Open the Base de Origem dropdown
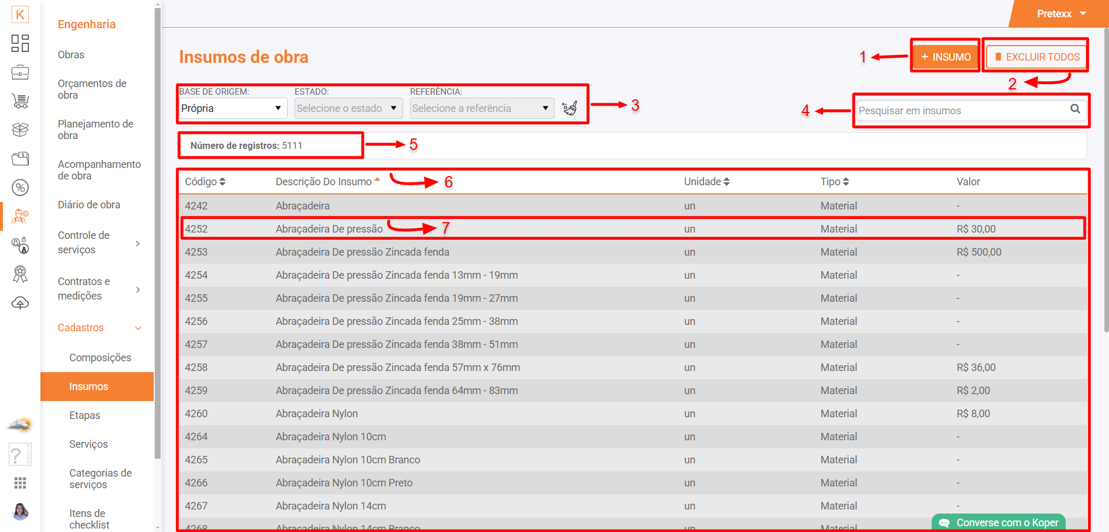The height and width of the screenshot is (532, 1109). (232, 108)
